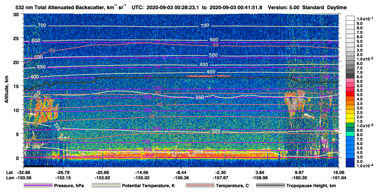Click the magenta Pressure legend line sample
Viewport: 376px width, 192px height.
[x=38, y=186]
